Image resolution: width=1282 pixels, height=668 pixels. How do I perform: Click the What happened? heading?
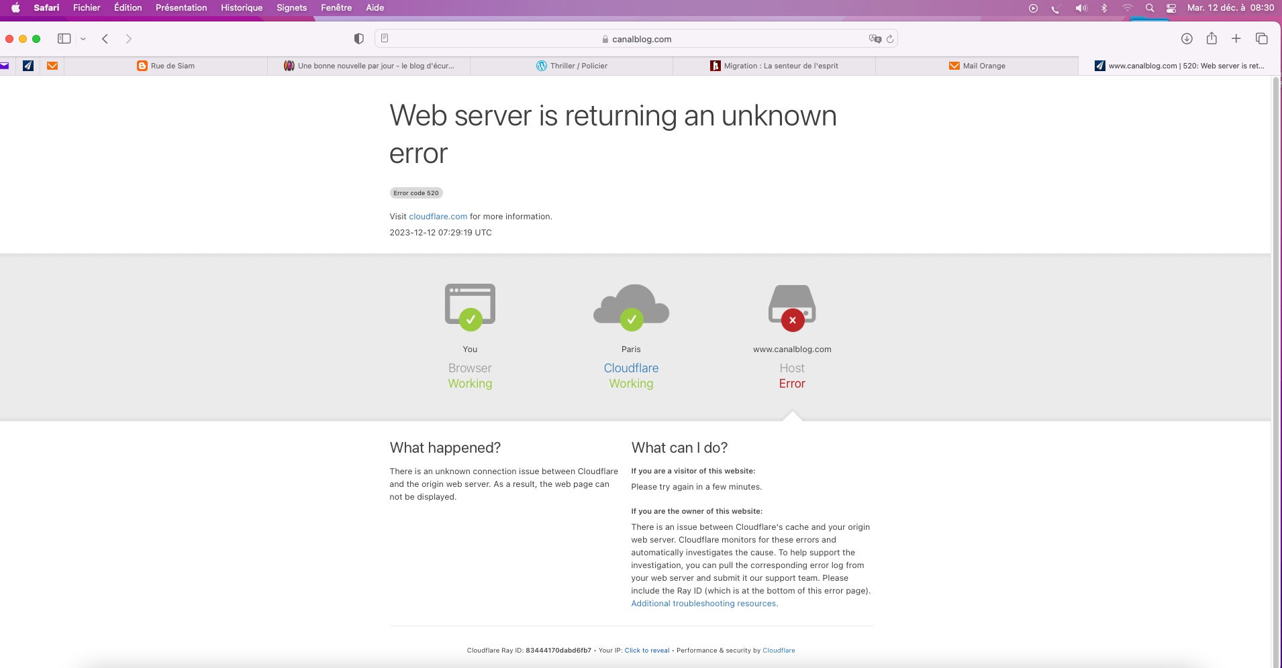click(445, 448)
